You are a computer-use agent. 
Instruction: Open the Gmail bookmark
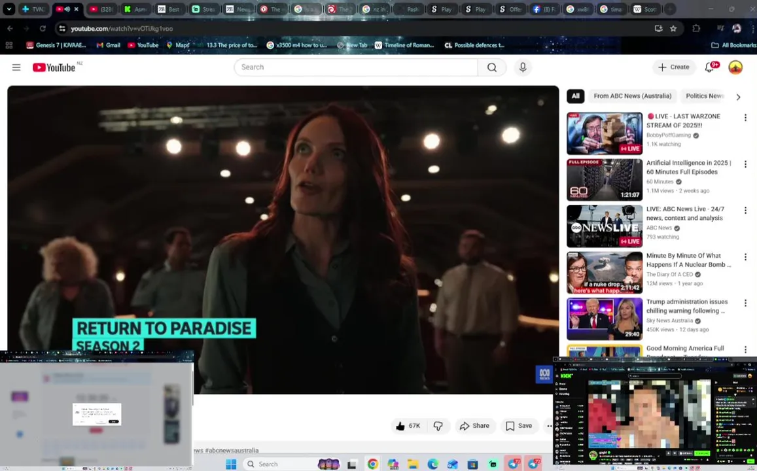point(108,45)
